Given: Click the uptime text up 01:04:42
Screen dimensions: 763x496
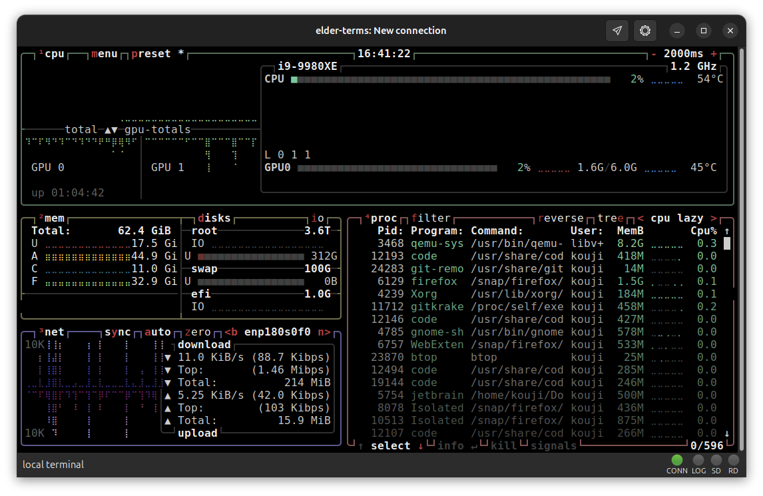Looking at the screenshot, I should coord(68,193).
